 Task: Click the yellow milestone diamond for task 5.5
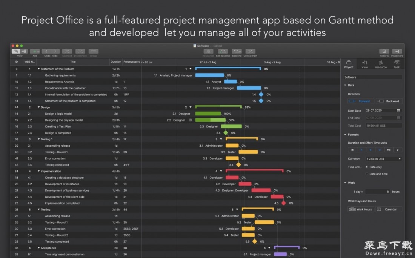255,242
